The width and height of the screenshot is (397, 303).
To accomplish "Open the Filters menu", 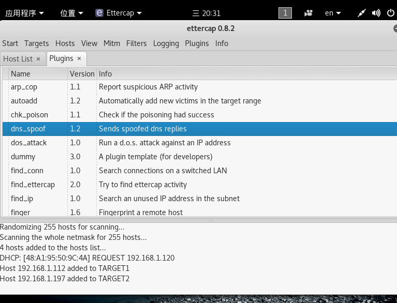I will (137, 43).
